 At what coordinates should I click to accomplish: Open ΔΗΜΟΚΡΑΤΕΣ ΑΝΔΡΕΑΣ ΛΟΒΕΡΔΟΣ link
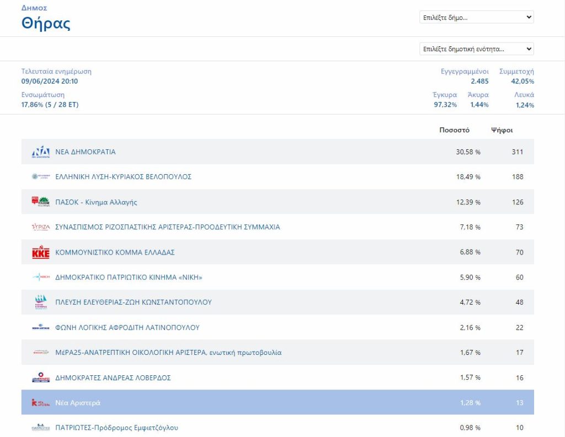click(x=113, y=377)
